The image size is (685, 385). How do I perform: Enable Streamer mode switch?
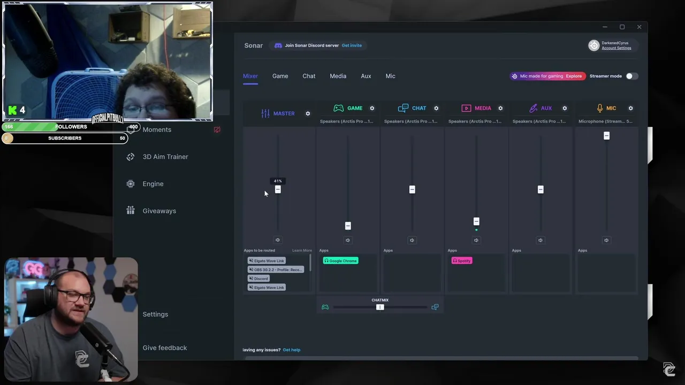632,76
